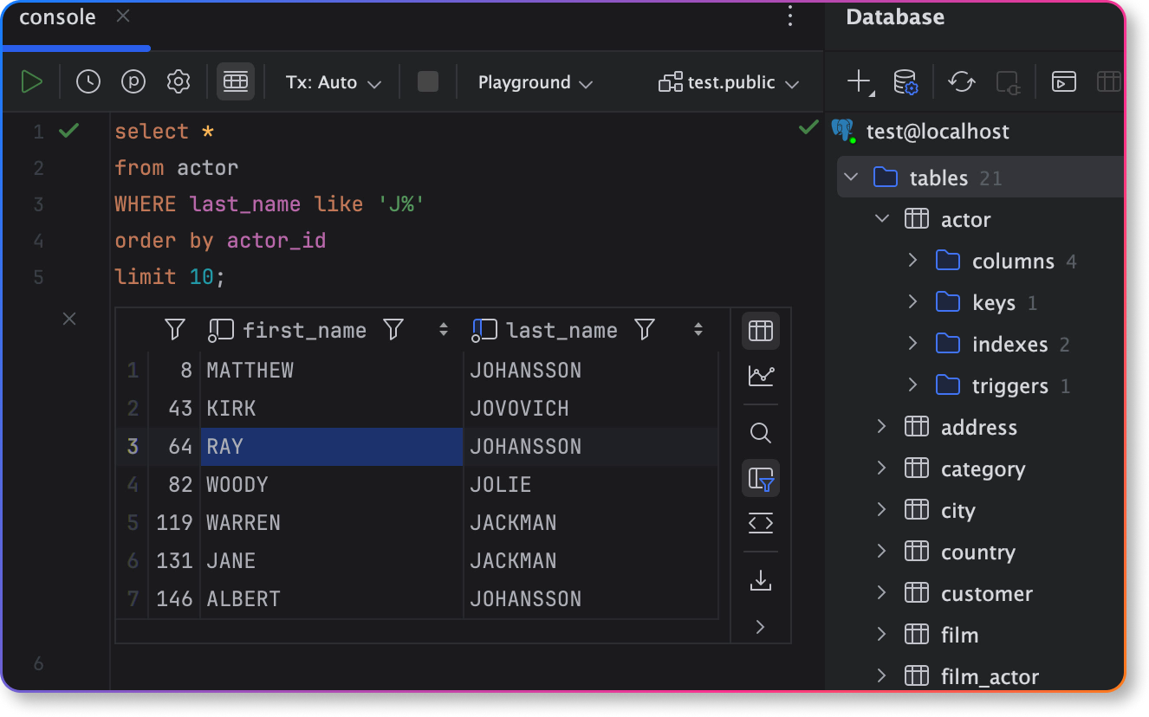
Task: Click the inspection status checkmark at editor's right
Action: pyautogui.click(x=808, y=129)
